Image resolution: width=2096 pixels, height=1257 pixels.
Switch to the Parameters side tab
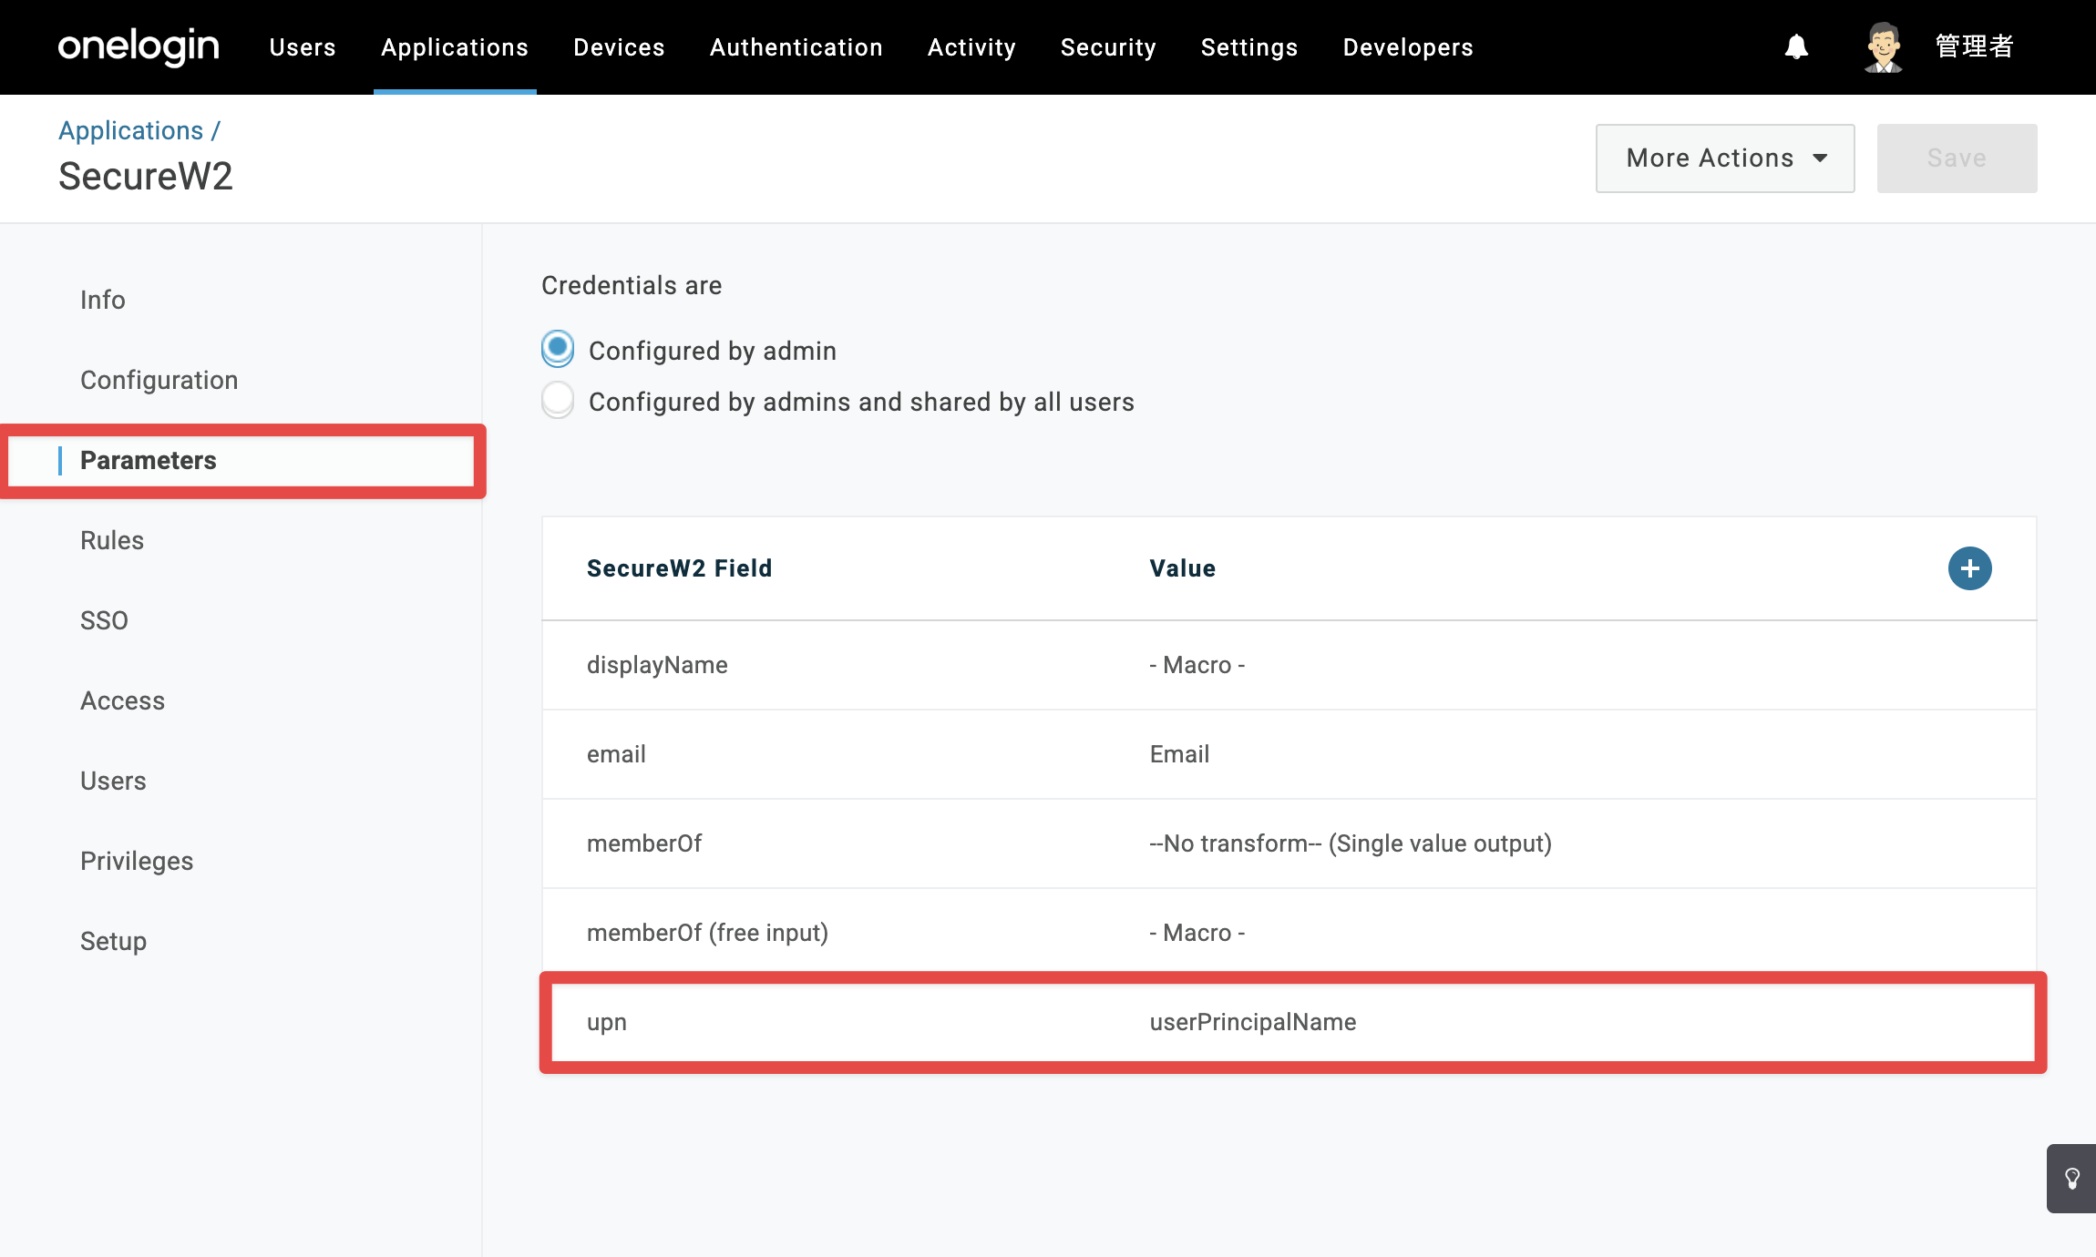tap(149, 460)
